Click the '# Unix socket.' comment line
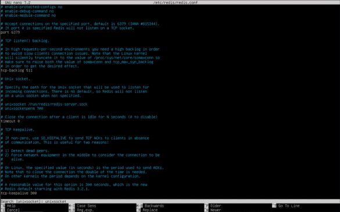 [15, 79]
